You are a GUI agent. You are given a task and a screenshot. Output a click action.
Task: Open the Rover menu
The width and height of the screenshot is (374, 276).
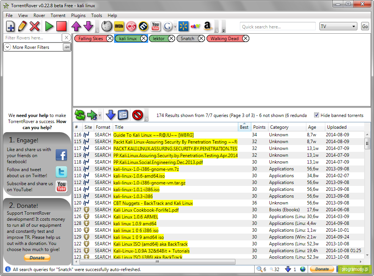[39, 15]
